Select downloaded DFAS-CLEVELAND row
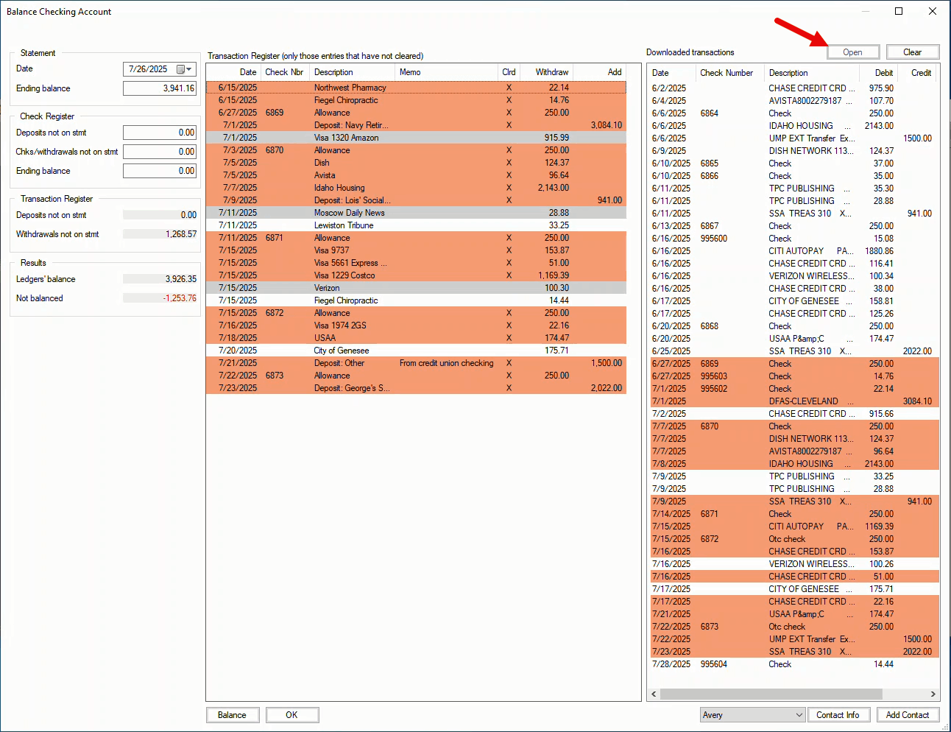The image size is (951, 732). (x=793, y=401)
